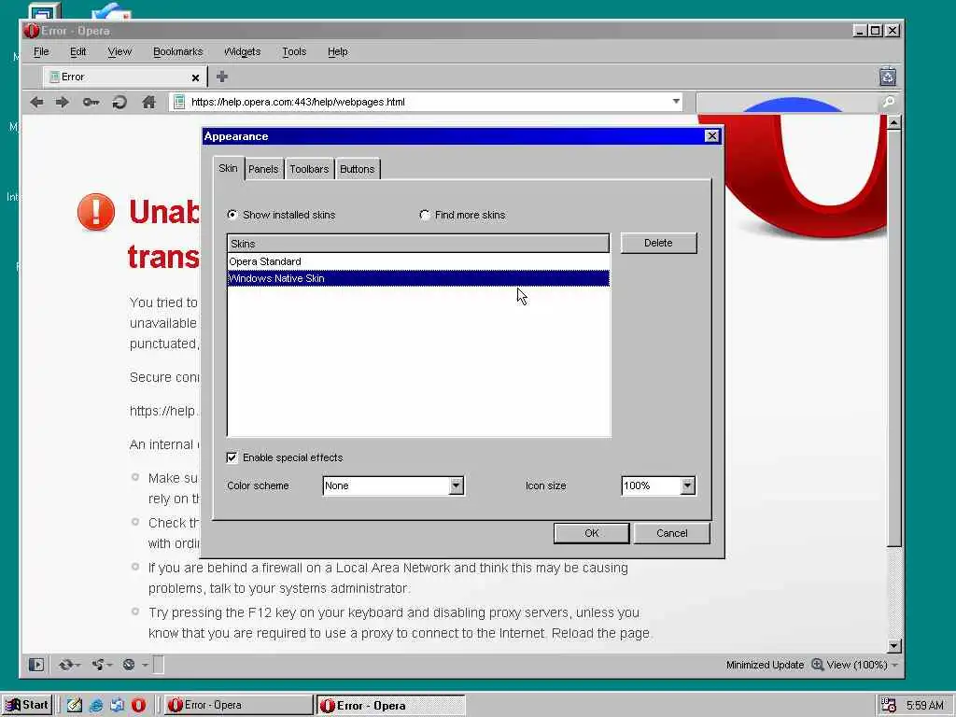Close the Appearance dialog
The width and height of the screenshot is (956, 717).
point(711,136)
